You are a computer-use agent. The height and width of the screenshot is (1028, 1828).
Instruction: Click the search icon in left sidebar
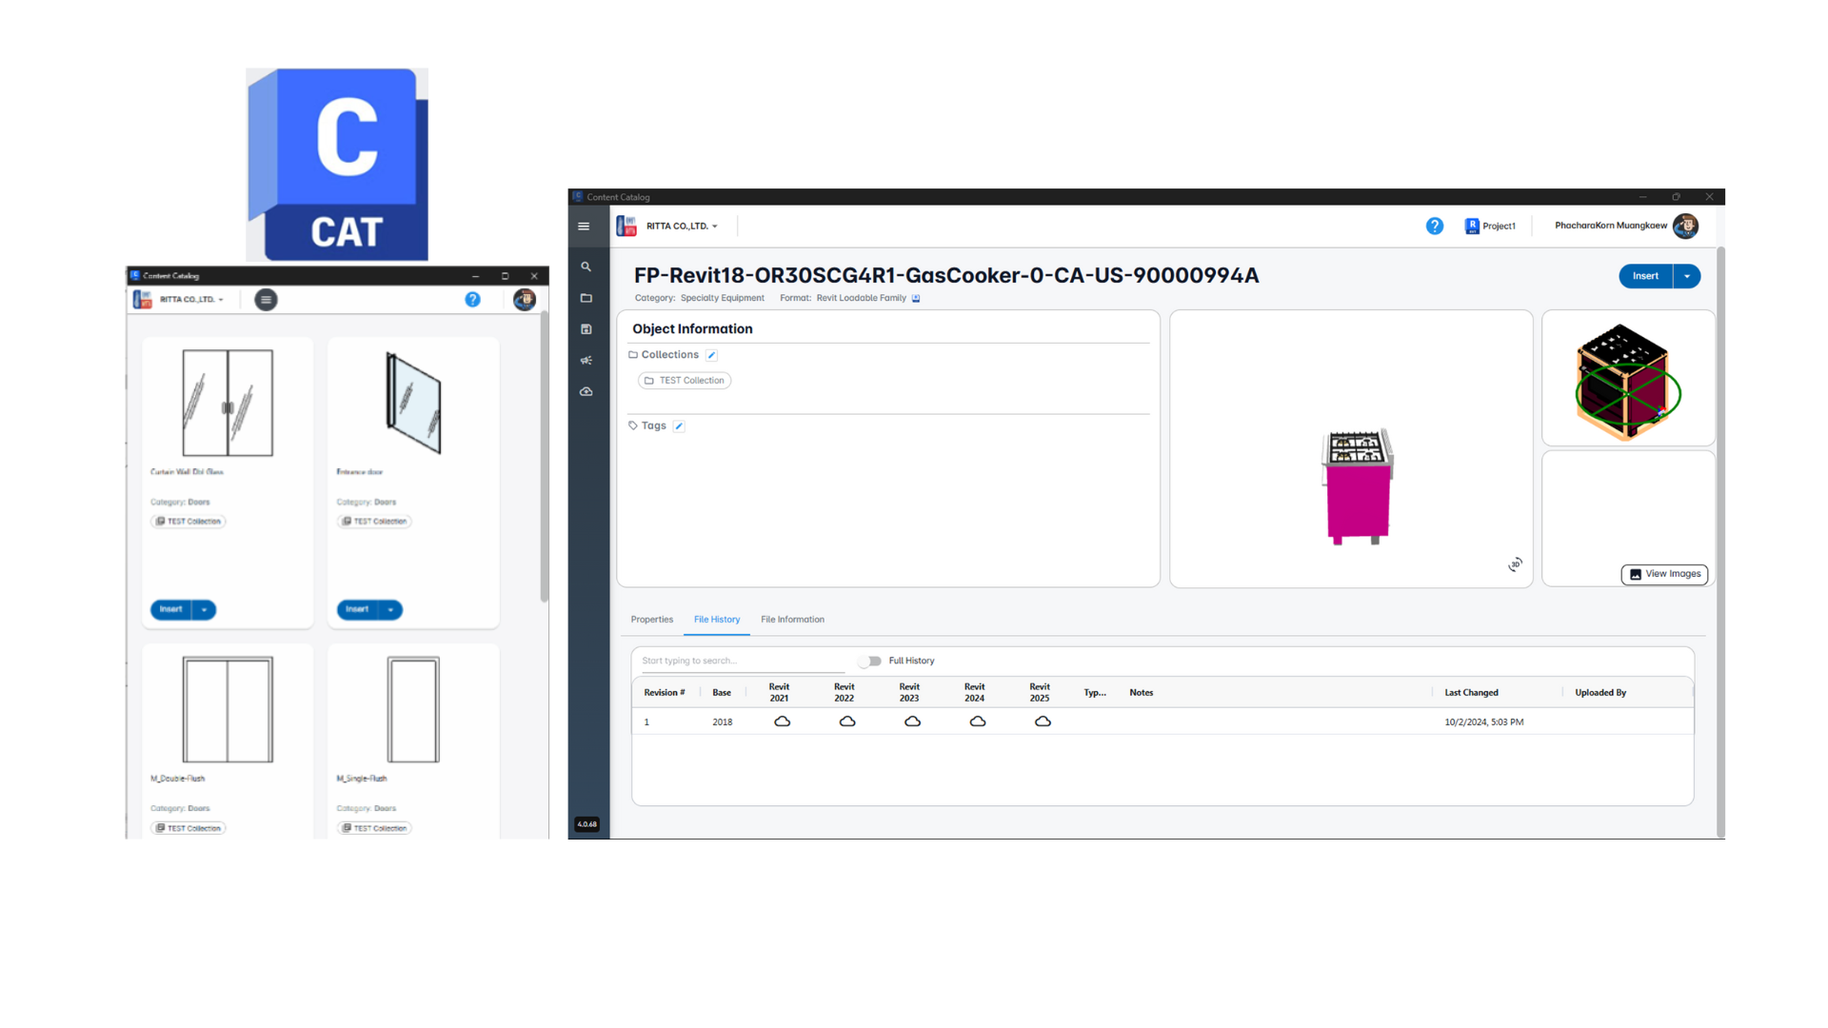586,267
